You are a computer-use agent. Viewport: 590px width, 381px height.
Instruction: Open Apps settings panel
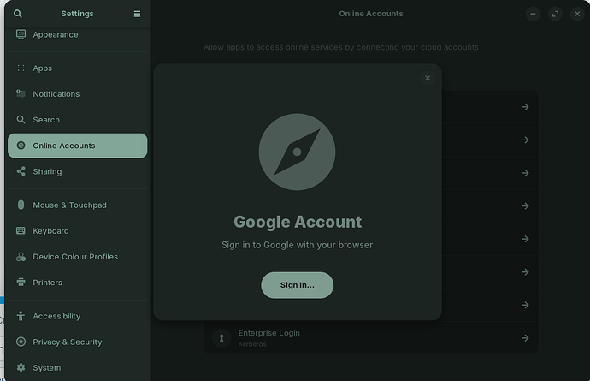tap(78, 68)
